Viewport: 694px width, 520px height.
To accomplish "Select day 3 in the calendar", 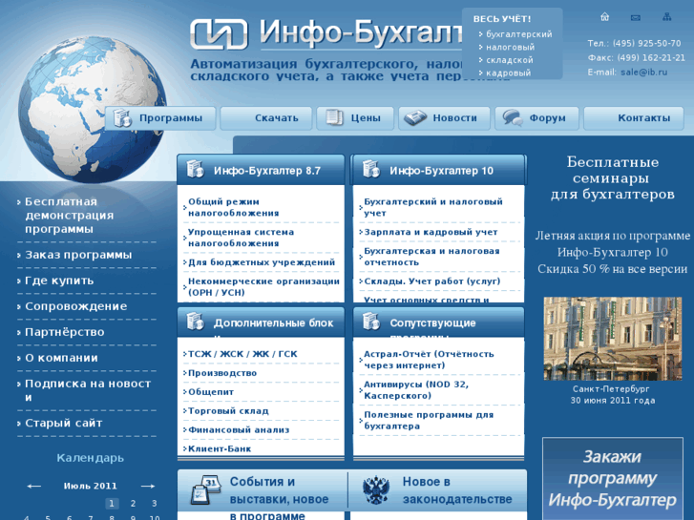I will [x=154, y=503].
